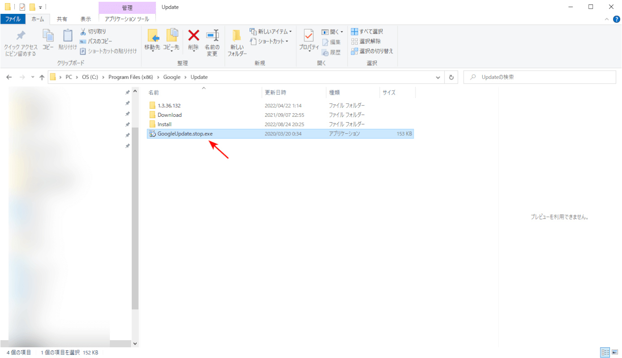Click 選択解除 (Select none)
Image resolution: width=622 pixels, height=358 pixels.
coord(366,41)
